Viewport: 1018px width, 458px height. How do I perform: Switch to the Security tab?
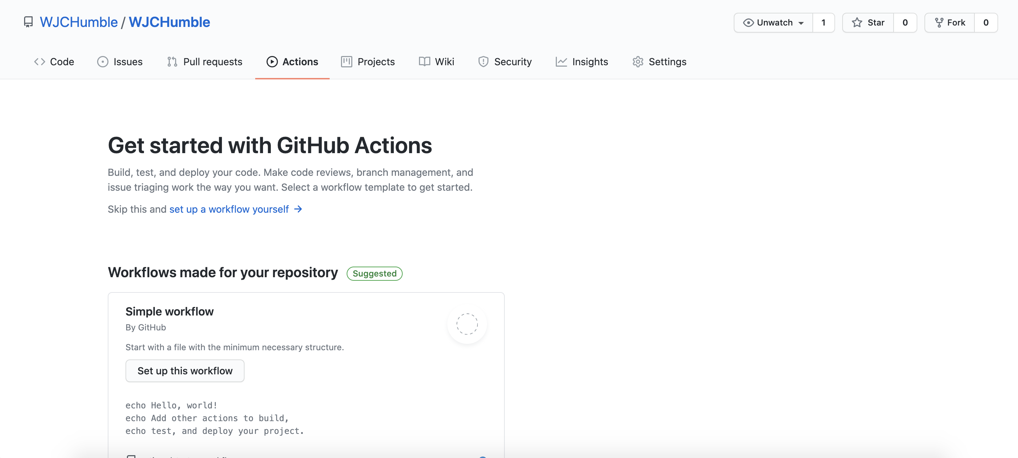coord(505,62)
